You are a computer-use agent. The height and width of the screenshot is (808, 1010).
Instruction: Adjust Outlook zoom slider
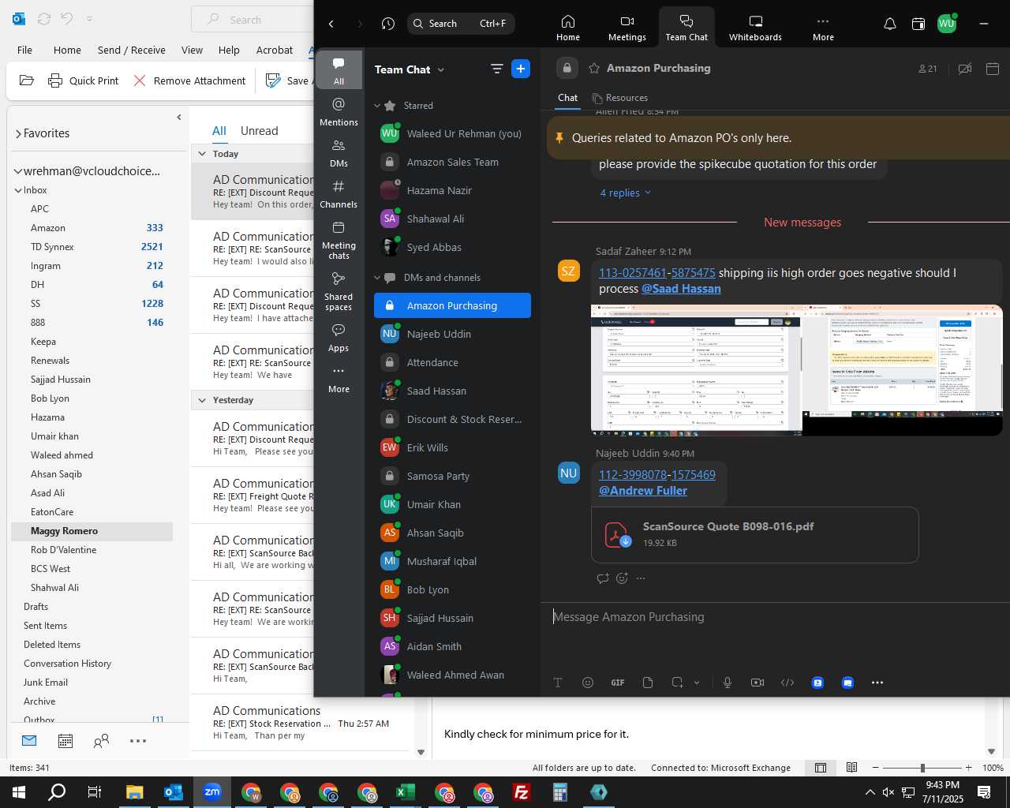922,768
